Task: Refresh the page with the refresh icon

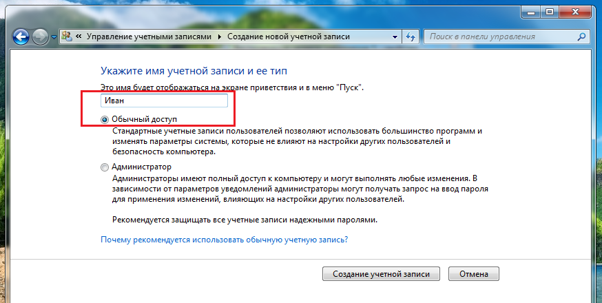Action: click(411, 36)
